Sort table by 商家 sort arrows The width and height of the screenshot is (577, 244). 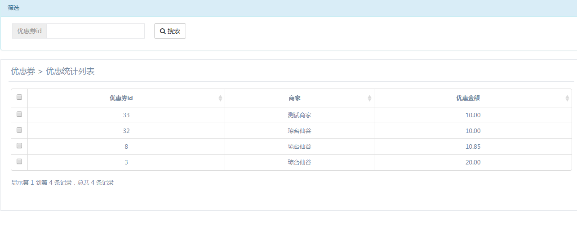point(369,98)
